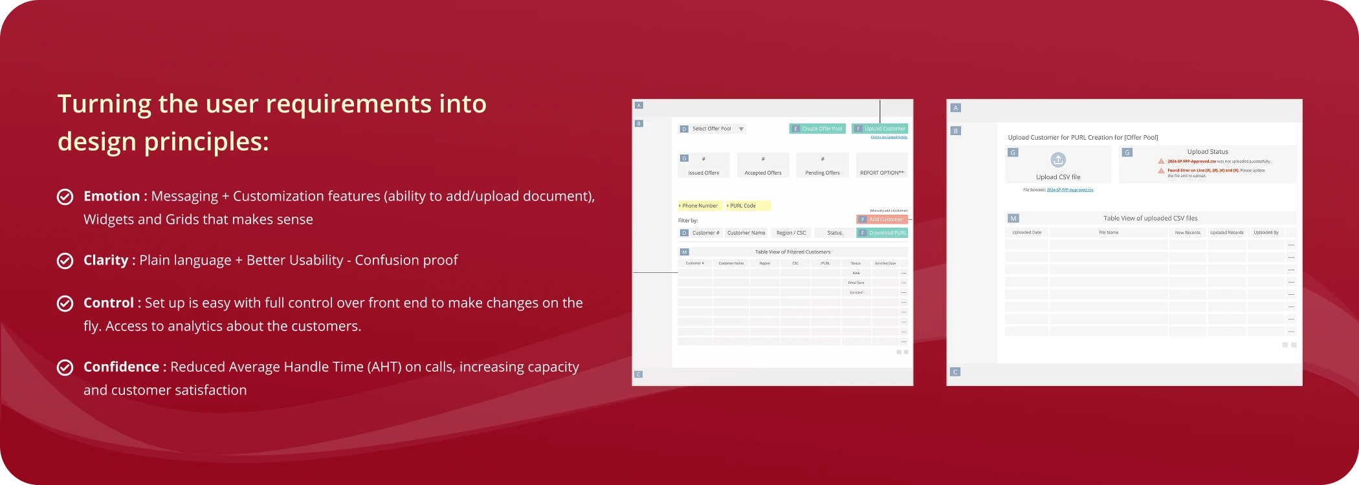
Task: Click the Download PURL button
Action: click(x=882, y=233)
